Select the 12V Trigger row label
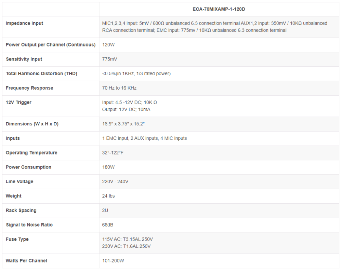Image resolution: width=342 pixels, height=271 pixels. (x=18, y=103)
